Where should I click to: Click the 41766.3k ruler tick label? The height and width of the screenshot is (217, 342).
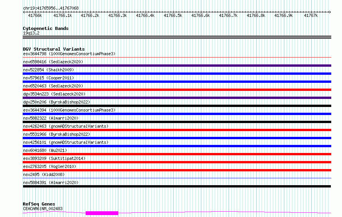point(118,15)
